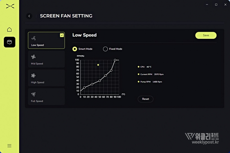Go back using the arrow icon

point(29,16)
